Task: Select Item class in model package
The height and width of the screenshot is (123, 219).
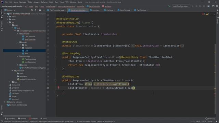Action: click(25, 54)
